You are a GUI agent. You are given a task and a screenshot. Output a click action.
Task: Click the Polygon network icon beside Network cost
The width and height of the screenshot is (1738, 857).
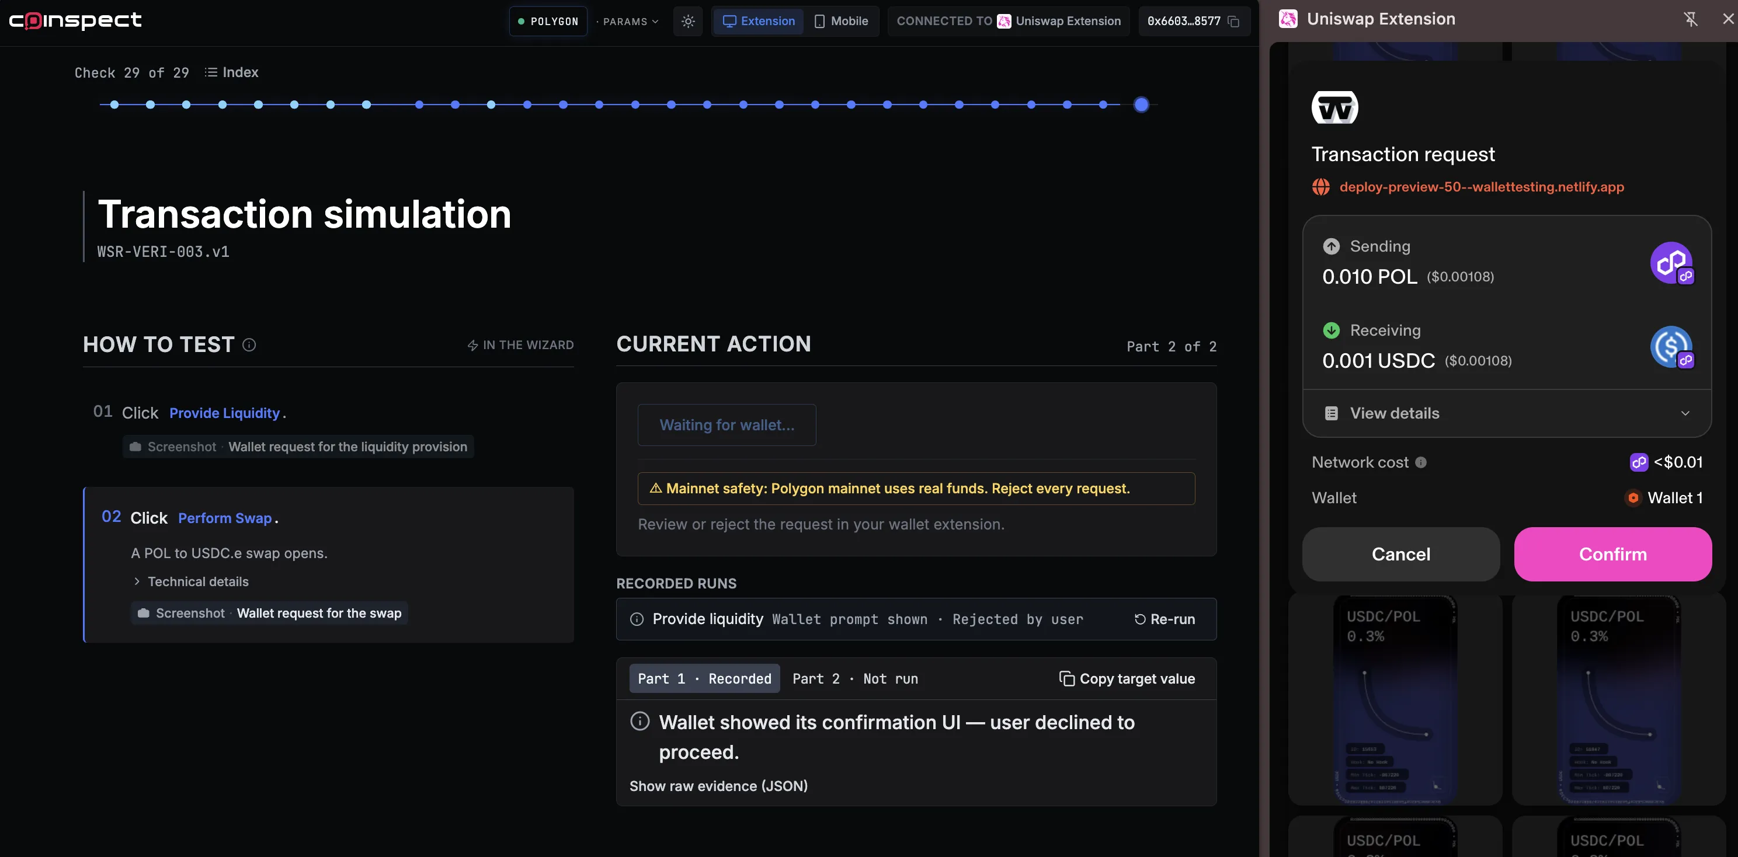tap(1639, 462)
